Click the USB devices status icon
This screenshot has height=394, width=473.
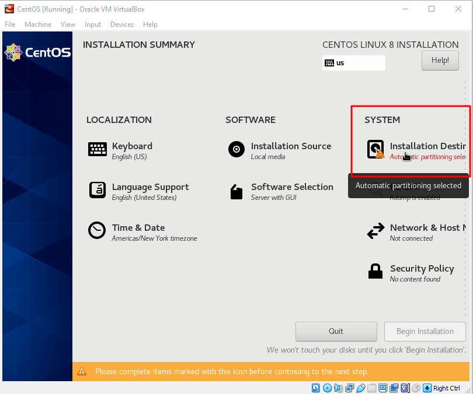pyautogui.click(x=361, y=388)
